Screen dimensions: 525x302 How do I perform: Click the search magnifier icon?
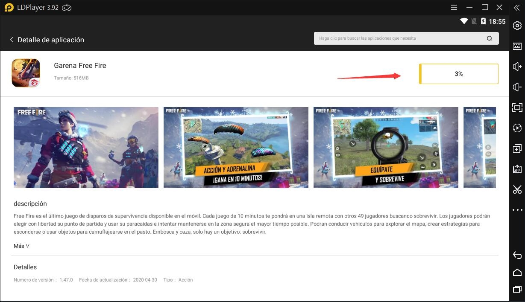pyautogui.click(x=490, y=38)
